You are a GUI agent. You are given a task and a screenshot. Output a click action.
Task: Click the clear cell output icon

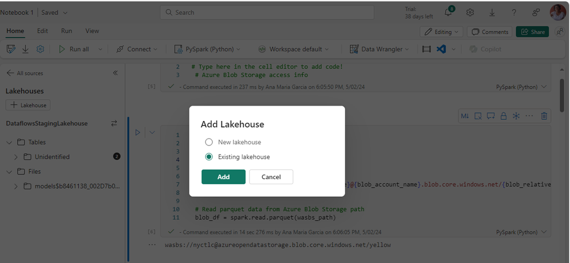pyautogui.click(x=478, y=116)
